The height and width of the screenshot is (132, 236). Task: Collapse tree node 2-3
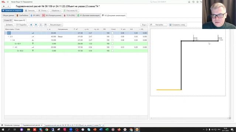(8, 37)
